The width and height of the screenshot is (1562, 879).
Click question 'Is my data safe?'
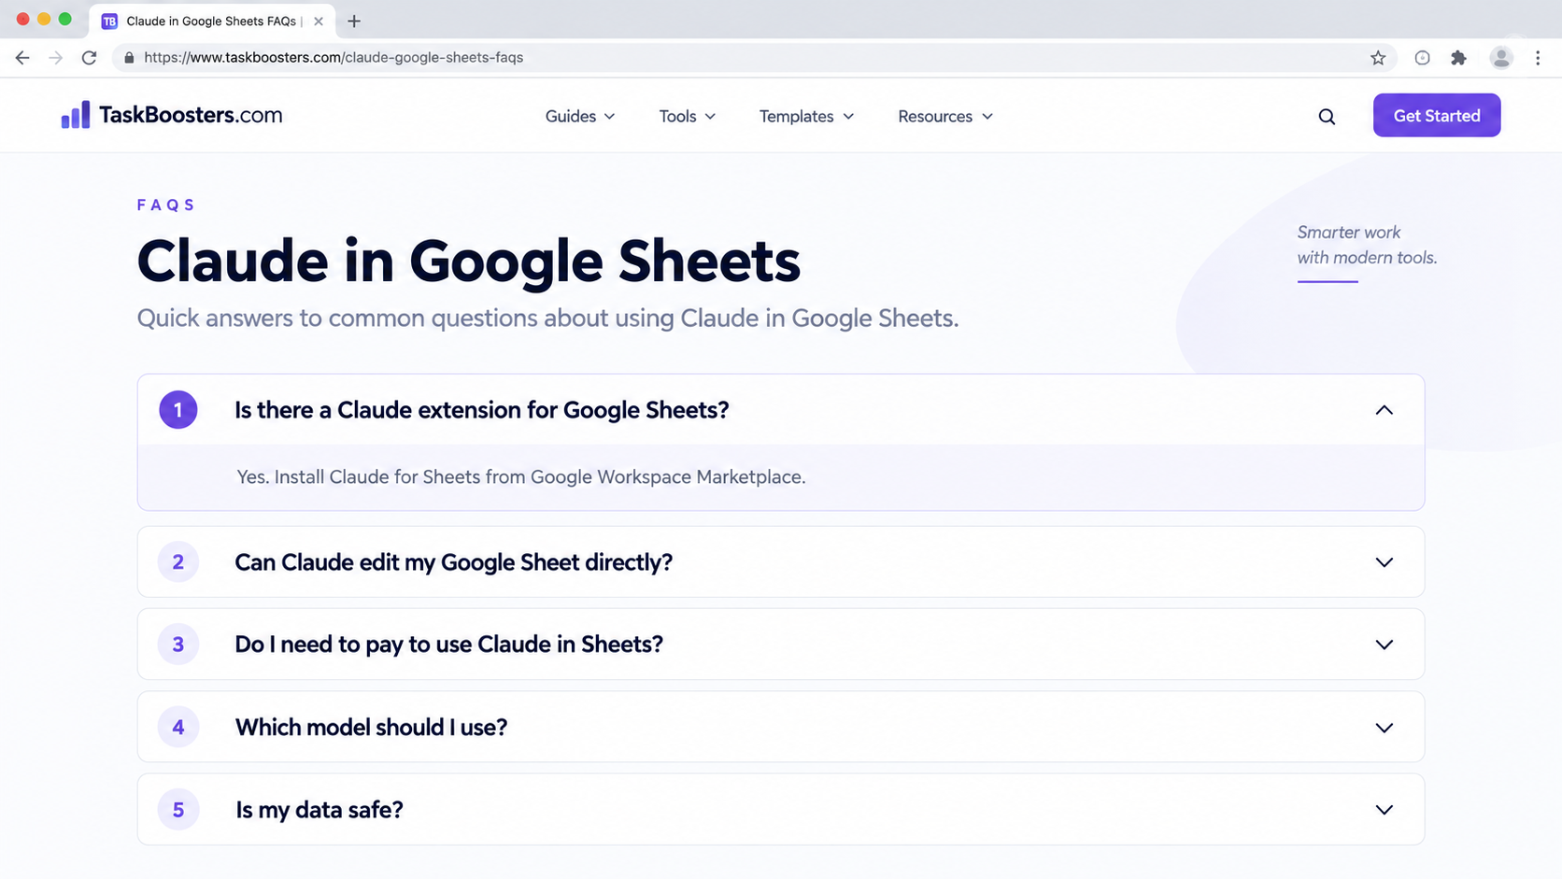[x=319, y=810]
